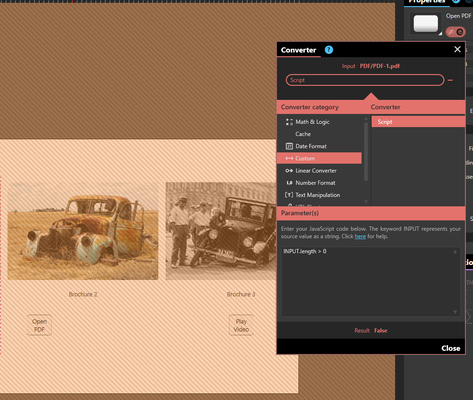473x400 pixels.
Task: Click the category list scrollbar thumb
Action: point(366,151)
